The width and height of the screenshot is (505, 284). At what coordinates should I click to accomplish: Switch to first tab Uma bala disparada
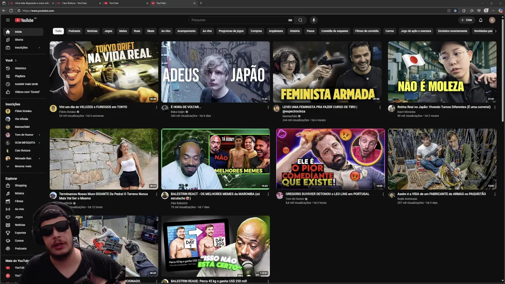tap(31, 3)
